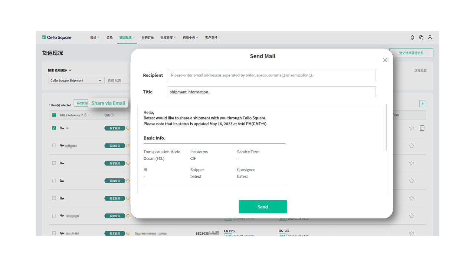Viewport: 475px width, 267px height.
Task: Click the document icon on first row
Action: (x=422, y=128)
